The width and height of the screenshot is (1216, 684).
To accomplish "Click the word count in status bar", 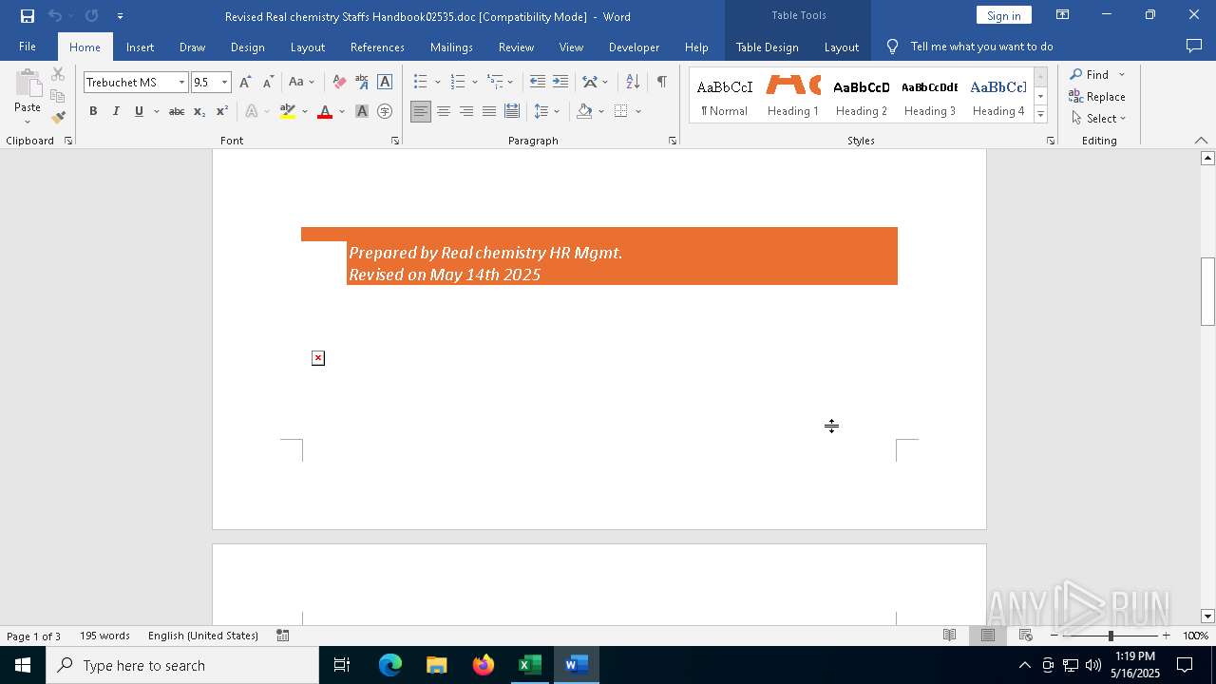I will coord(104,636).
